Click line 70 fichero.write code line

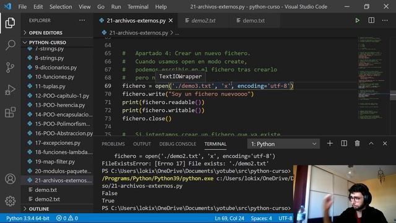pyautogui.click(x=188, y=94)
